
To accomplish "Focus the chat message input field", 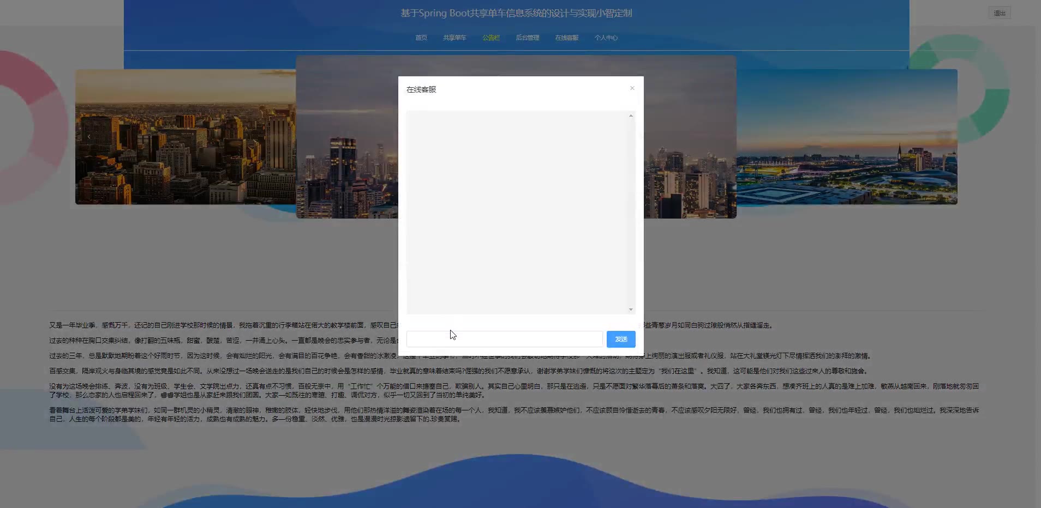I will (504, 339).
